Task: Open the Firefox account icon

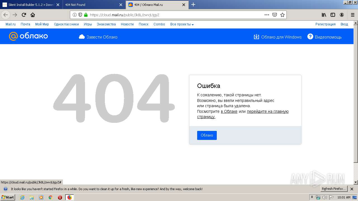Action: click(342, 15)
